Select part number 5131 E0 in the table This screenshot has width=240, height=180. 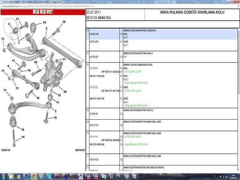[94, 125]
